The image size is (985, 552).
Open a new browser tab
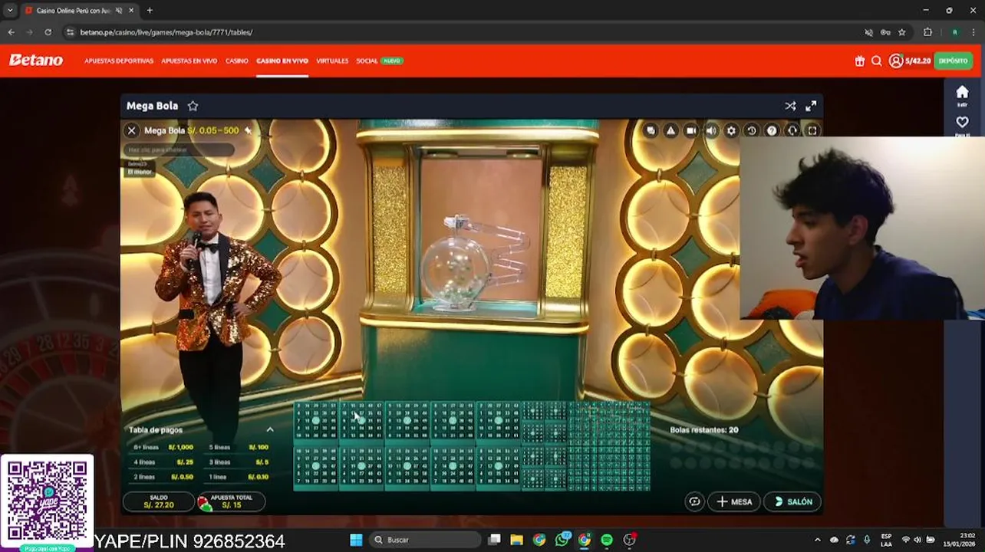pyautogui.click(x=150, y=11)
